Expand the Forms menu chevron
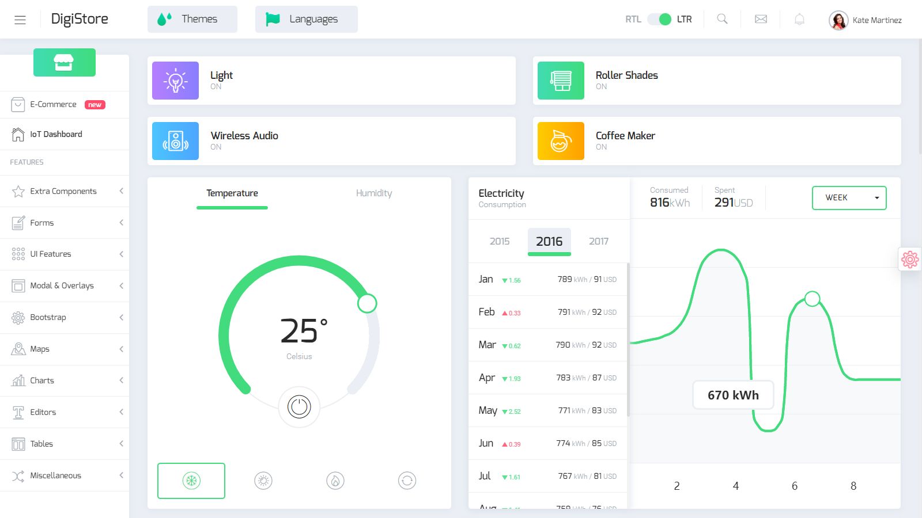Image resolution: width=922 pixels, height=518 pixels. (x=121, y=223)
